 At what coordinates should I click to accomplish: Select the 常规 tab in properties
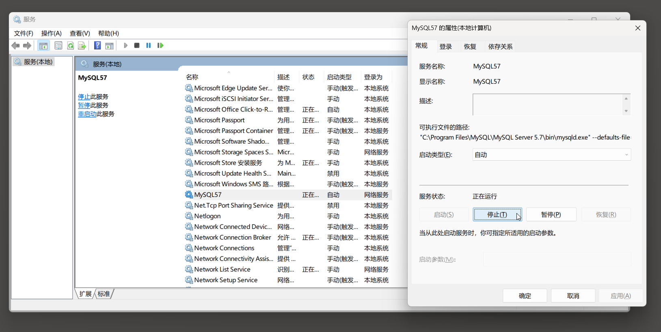point(421,46)
